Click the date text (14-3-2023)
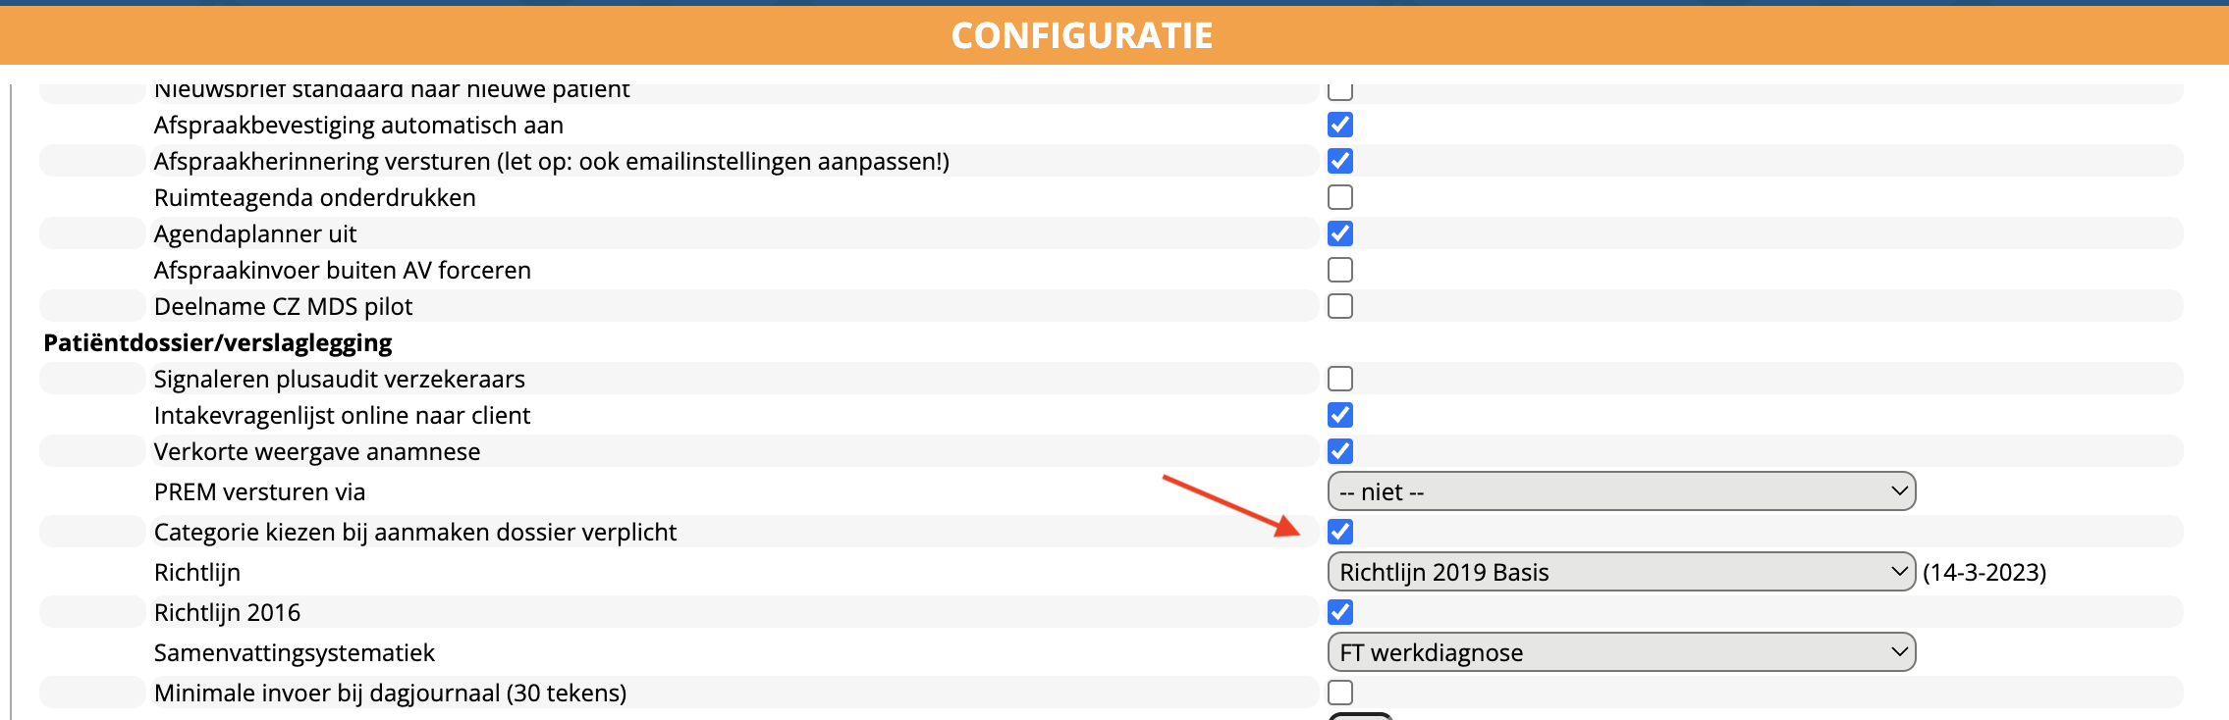Image resolution: width=2229 pixels, height=720 pixels. click(x=1984, y=572)
